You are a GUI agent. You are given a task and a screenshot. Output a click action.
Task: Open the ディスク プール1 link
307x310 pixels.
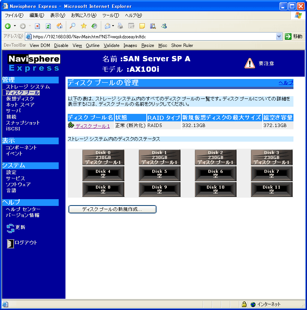coord(93,126)
